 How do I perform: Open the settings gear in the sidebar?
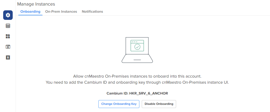[x=8, y=15]
